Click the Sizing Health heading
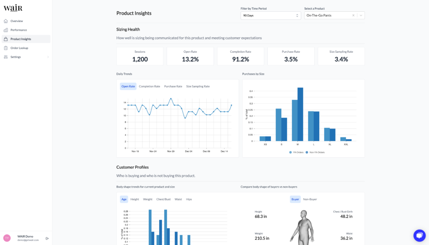This screenshot has width=429, height=245. pos(128,30)
